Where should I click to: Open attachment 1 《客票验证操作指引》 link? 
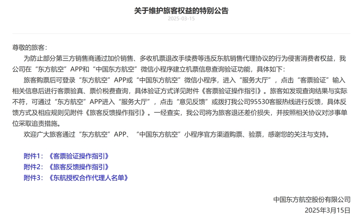66,156
